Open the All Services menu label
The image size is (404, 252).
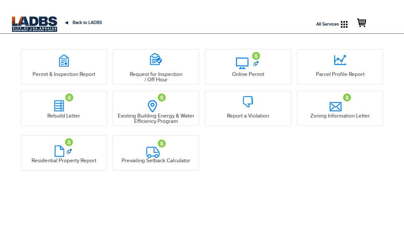[x=327, y=24]
